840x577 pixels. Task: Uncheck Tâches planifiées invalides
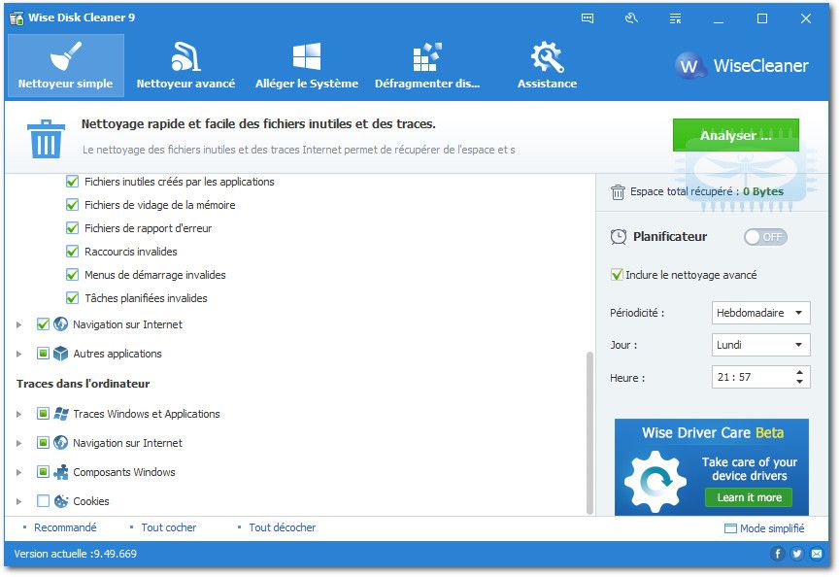click(x=72, y=298)
